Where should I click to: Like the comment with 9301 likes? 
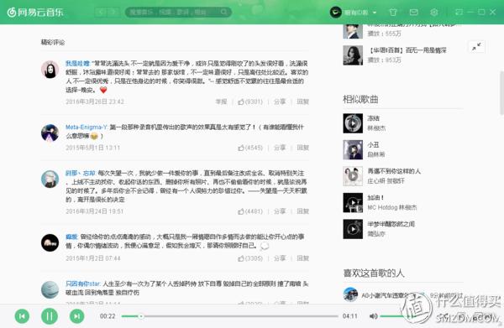(x=250, y=102)
